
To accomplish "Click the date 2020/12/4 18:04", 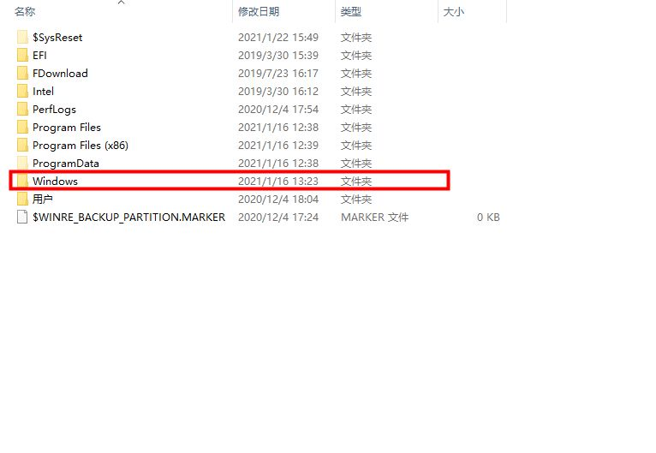I will click(x=278, y=200).
